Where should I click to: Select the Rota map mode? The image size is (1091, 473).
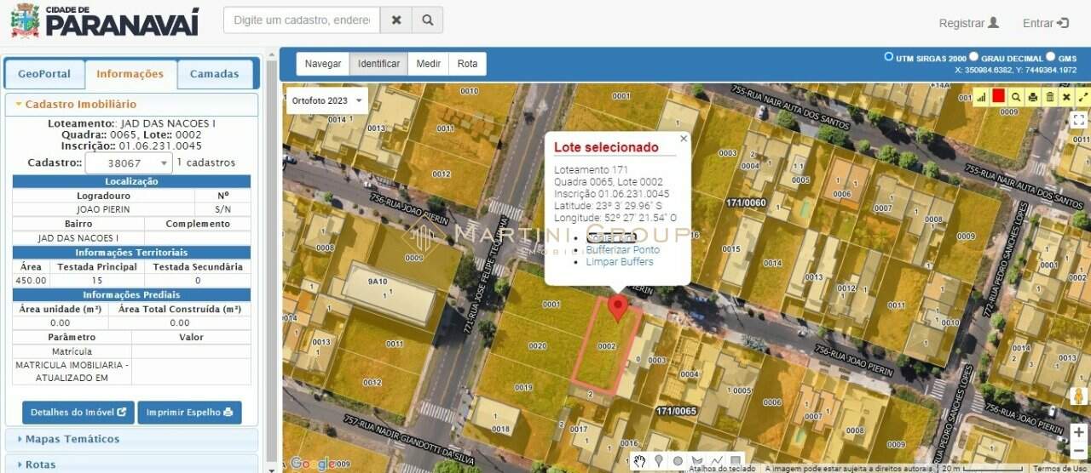tap(467, 64)
